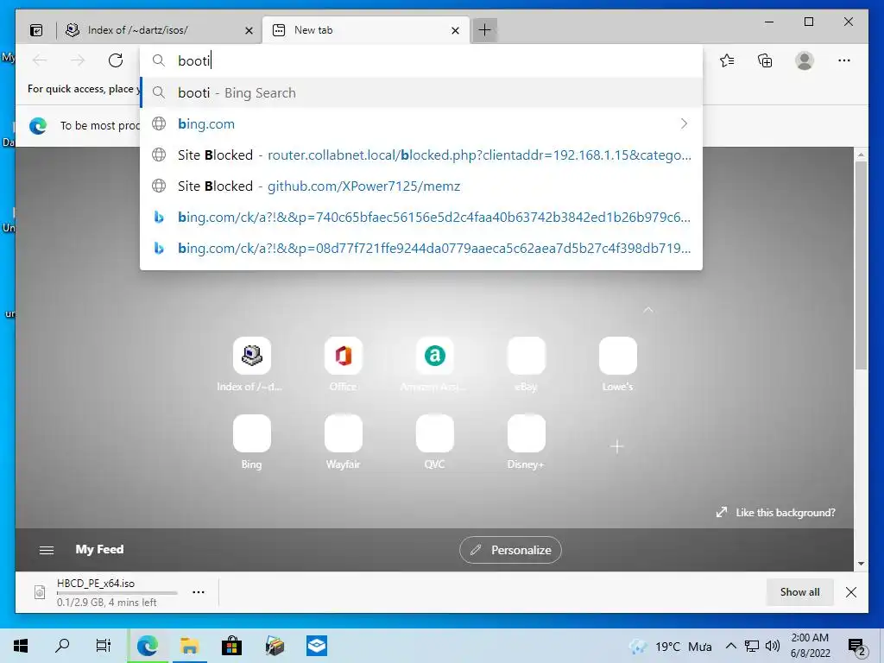
Task: Open the clock showing 2:00 AM
Action: [810, 646]
